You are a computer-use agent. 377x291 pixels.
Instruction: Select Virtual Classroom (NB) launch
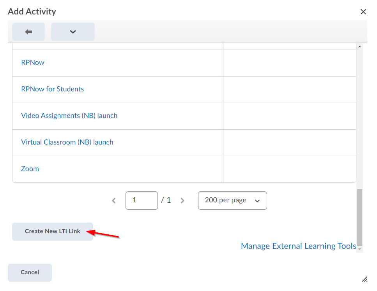[67, 142]
